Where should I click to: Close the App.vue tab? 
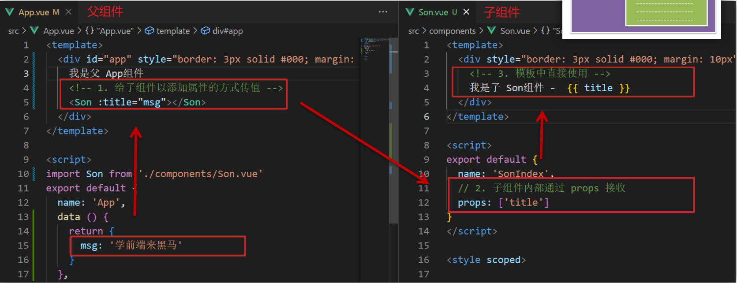point(68,12)
